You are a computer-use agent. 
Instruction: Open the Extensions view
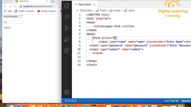pyautogui.click(x=67, y=50)
